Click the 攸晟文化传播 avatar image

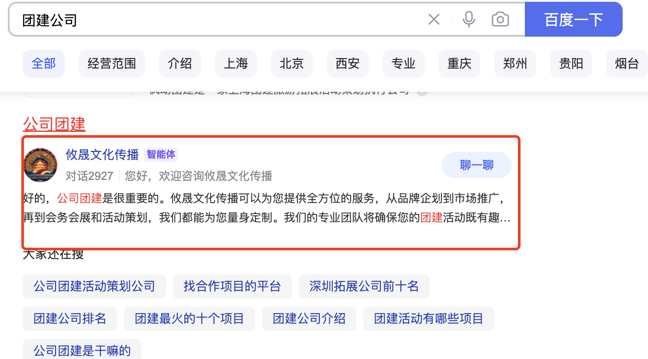41,165
